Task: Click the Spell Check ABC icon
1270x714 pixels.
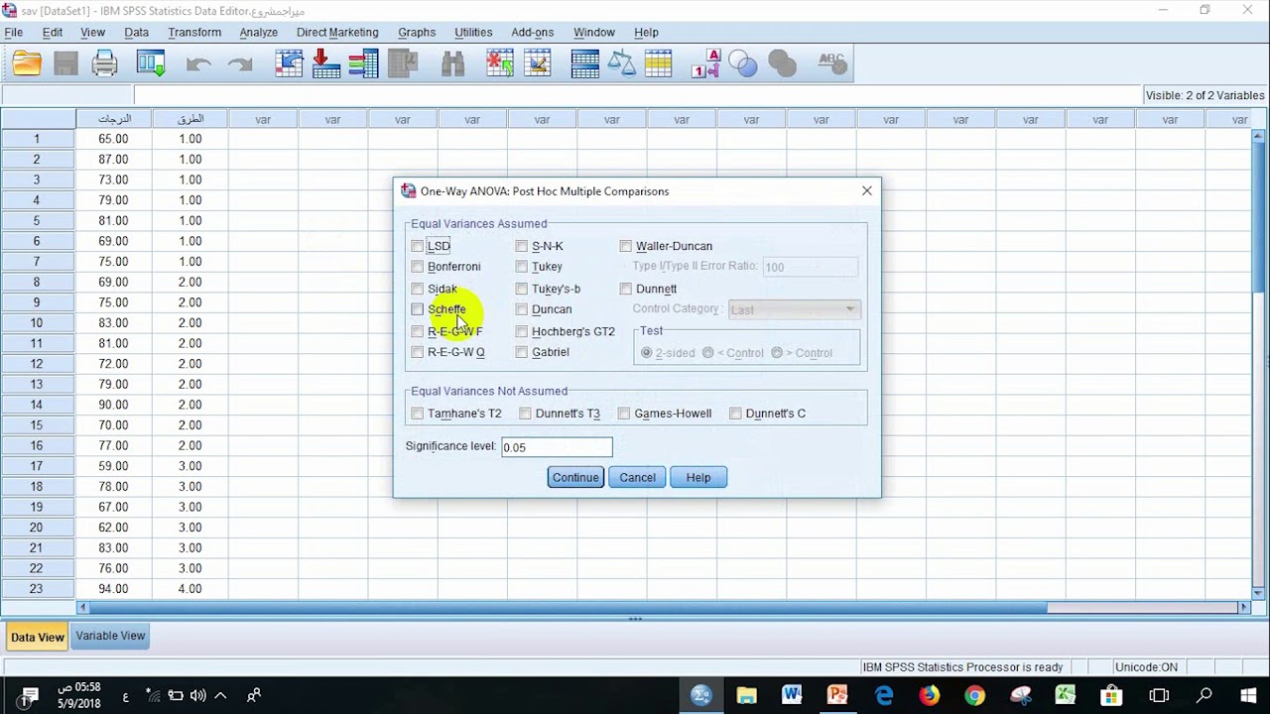Action: (x=831, y=64)
